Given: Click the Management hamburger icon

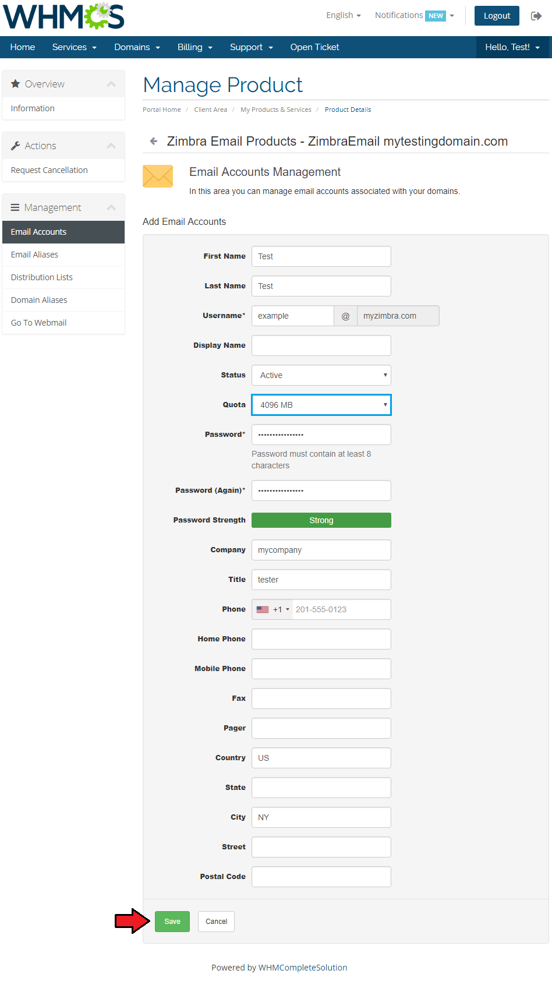Looking at the screenshot, I should pyautogui.click(x=15, y=207).
